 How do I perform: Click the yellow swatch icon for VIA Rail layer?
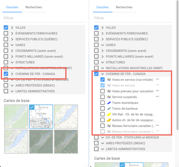click(x=109, y=114)
